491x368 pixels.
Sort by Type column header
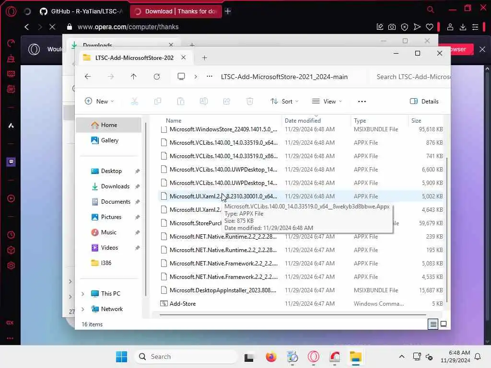[x=360, y=120]
